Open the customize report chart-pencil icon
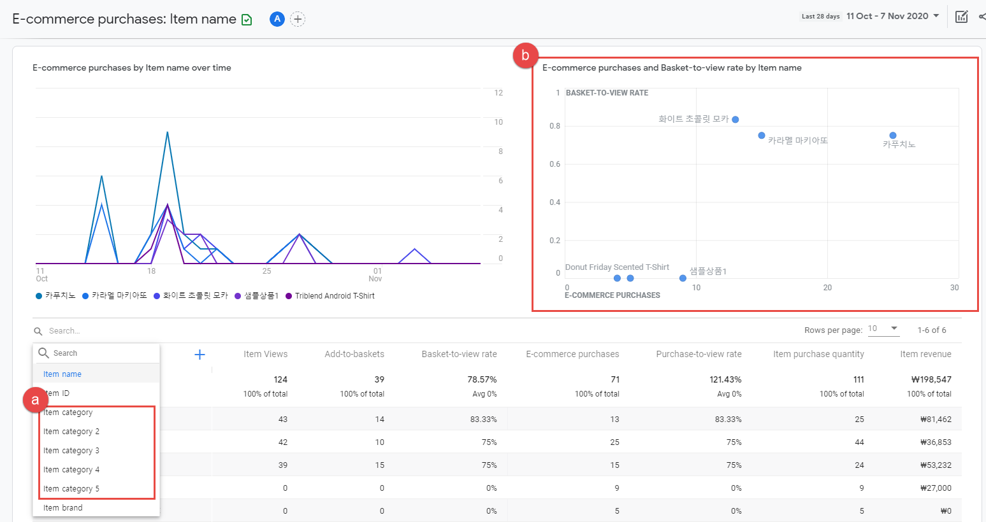This screenshot has height=522, width=986. point(962,17)
